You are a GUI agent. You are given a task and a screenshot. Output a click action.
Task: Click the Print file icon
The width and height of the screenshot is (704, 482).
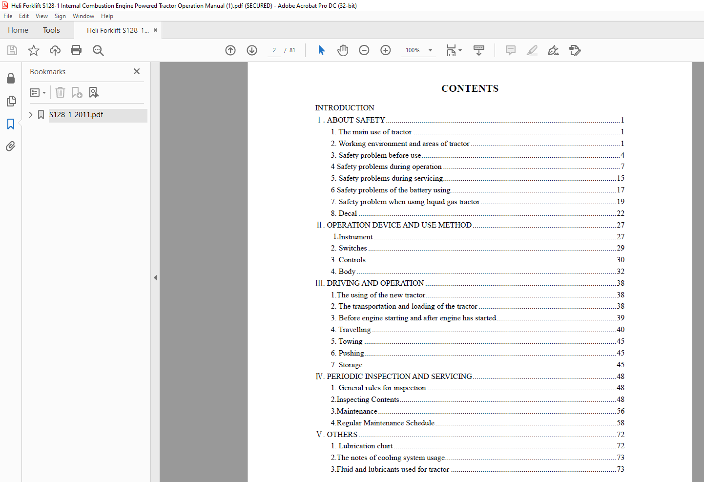[x=76, y=50]
